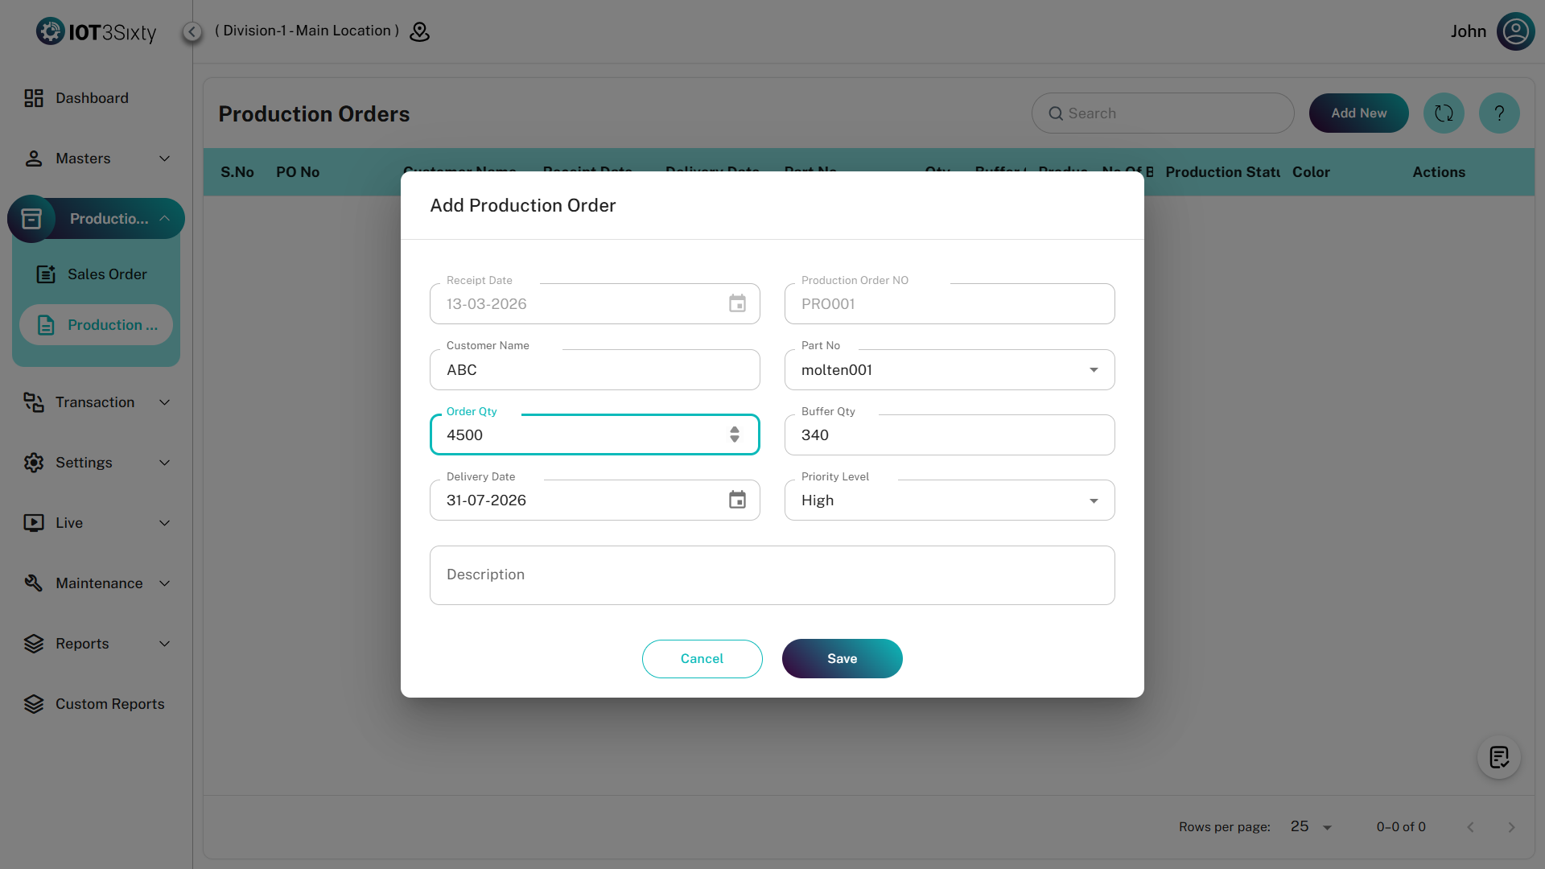Screen dimensions: 1545x869
Task: Open the checklist notes floating icon
Action: point(1498,757)
